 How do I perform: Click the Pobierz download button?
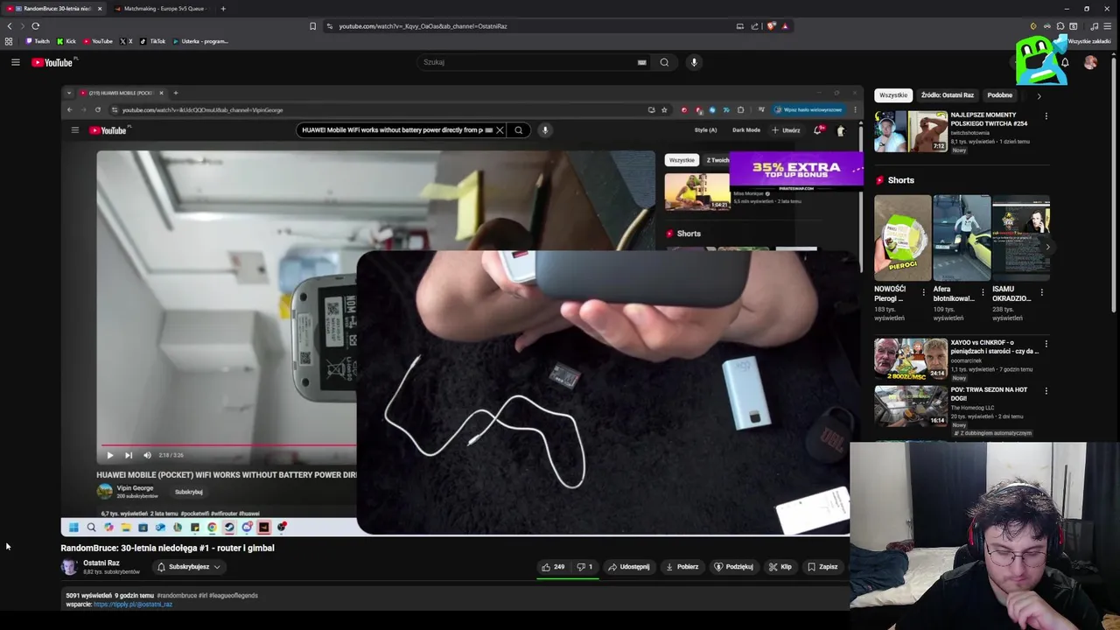[682, 567]
